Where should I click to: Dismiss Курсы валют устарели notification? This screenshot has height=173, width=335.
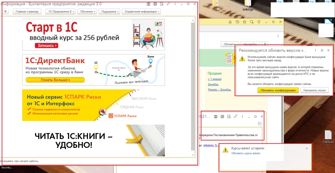point(307,148)
